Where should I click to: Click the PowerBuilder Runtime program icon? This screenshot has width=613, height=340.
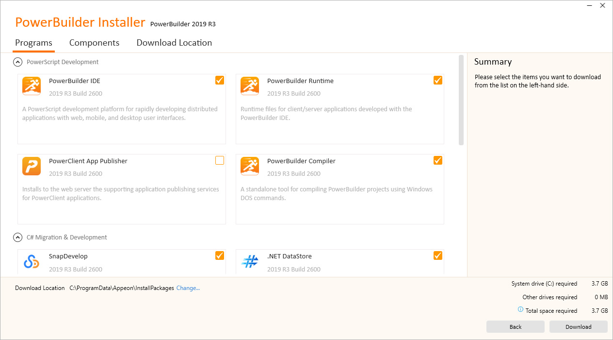coord(250,86)
